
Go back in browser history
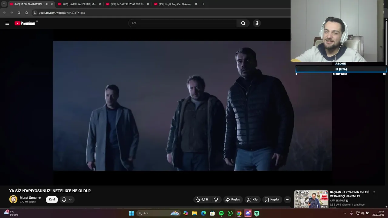click(x=4, y=13)
